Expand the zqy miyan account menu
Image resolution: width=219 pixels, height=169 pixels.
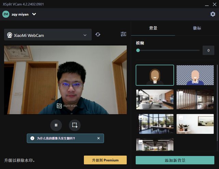tap(34, 14)
